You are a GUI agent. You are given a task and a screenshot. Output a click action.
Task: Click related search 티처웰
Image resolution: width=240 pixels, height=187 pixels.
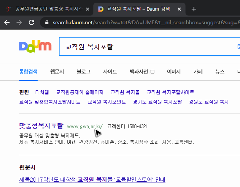coord(42,92)
